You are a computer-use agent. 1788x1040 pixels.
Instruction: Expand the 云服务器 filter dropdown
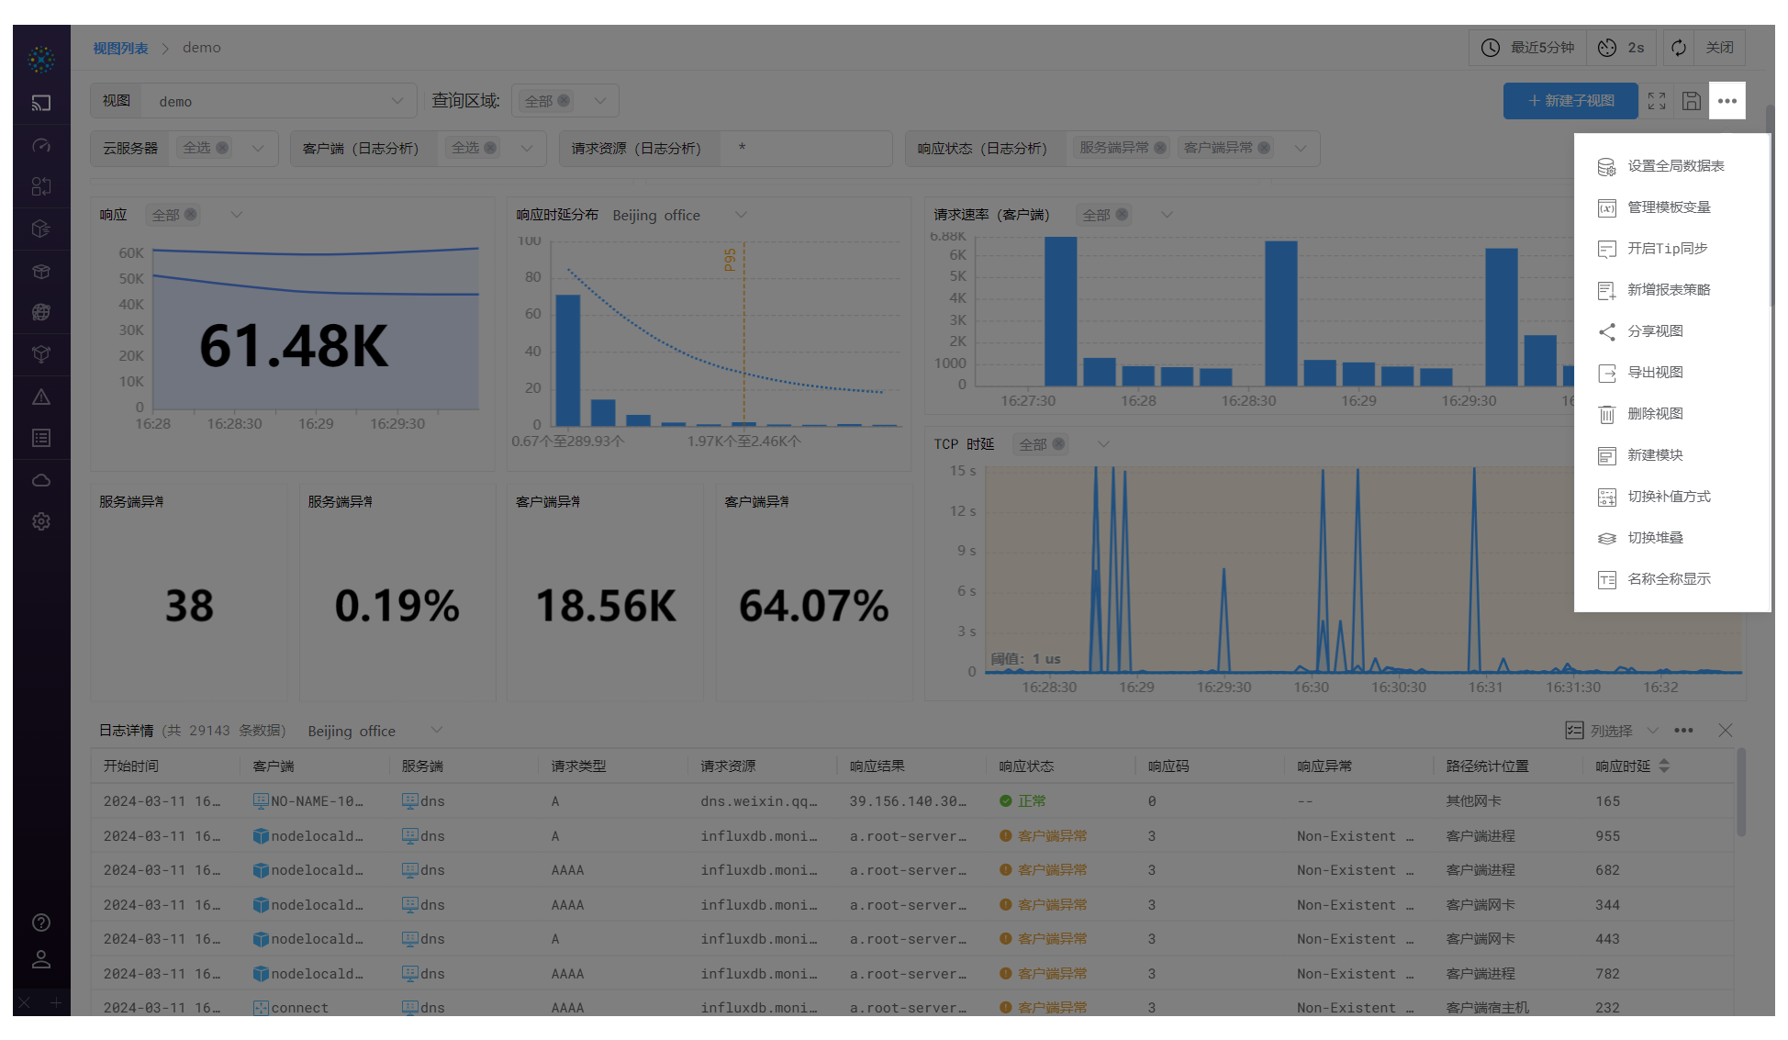(258, 148)
